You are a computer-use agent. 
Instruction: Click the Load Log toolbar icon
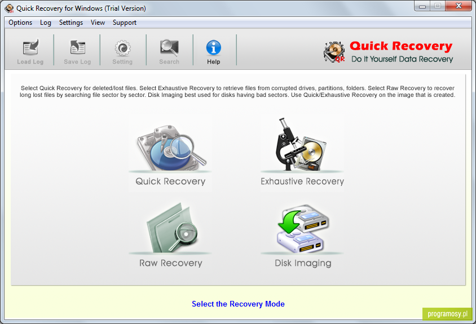(30, 48)
